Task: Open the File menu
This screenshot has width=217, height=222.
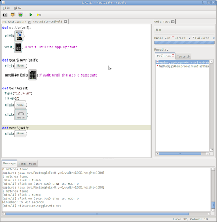Action: [7, 8]
